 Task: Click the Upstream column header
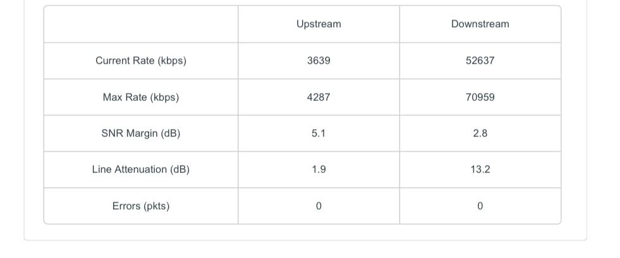[319, 24]
